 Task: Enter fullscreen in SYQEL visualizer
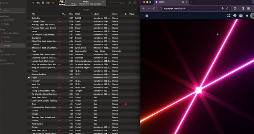pos(229,16)
